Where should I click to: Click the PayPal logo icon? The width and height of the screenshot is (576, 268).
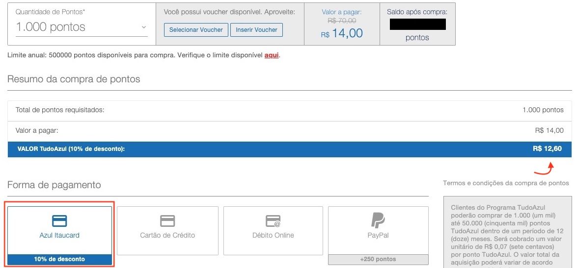(x=378, y=220)
